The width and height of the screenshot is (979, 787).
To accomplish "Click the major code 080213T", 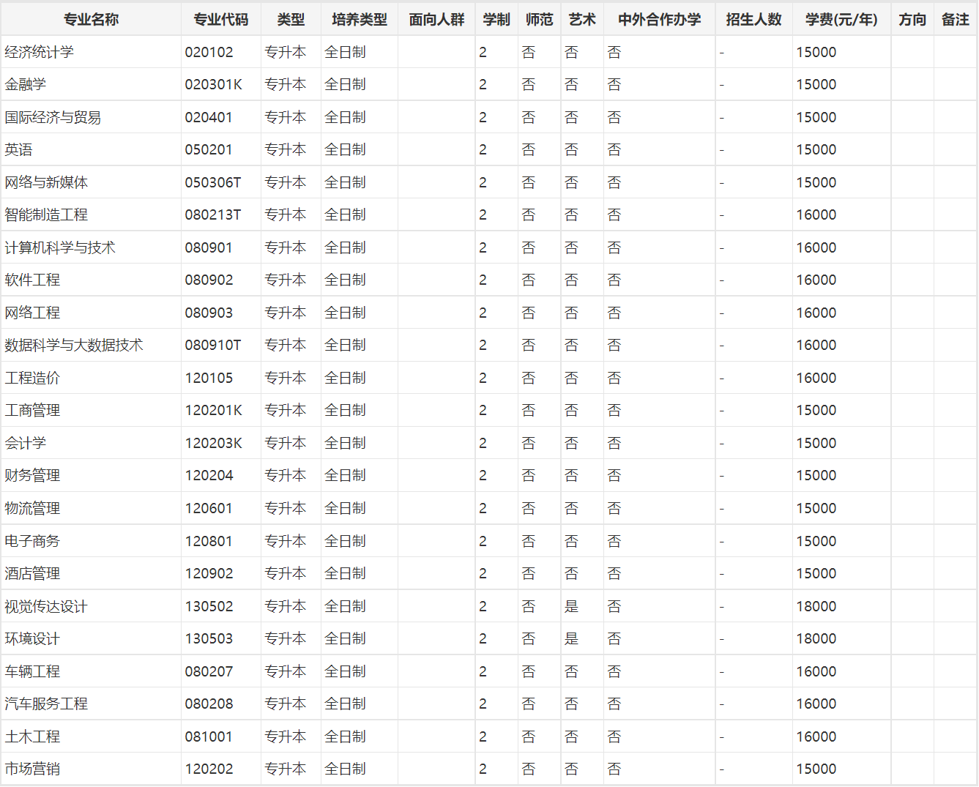I will pos(212,215).
